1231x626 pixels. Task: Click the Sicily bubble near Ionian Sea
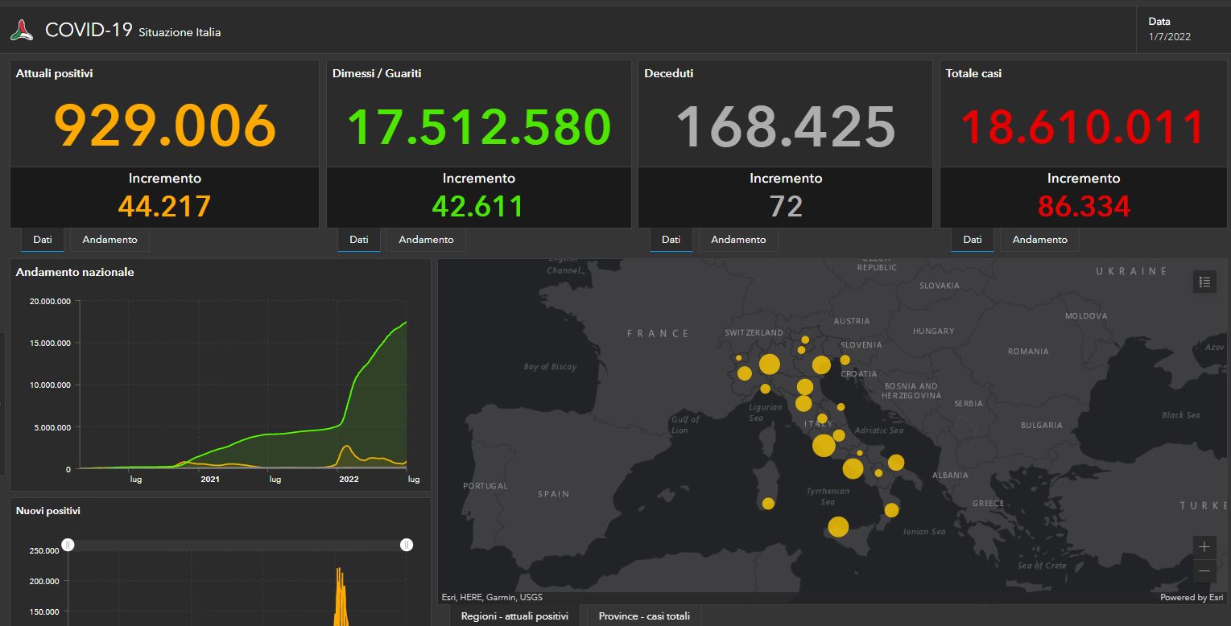(838, 527)
